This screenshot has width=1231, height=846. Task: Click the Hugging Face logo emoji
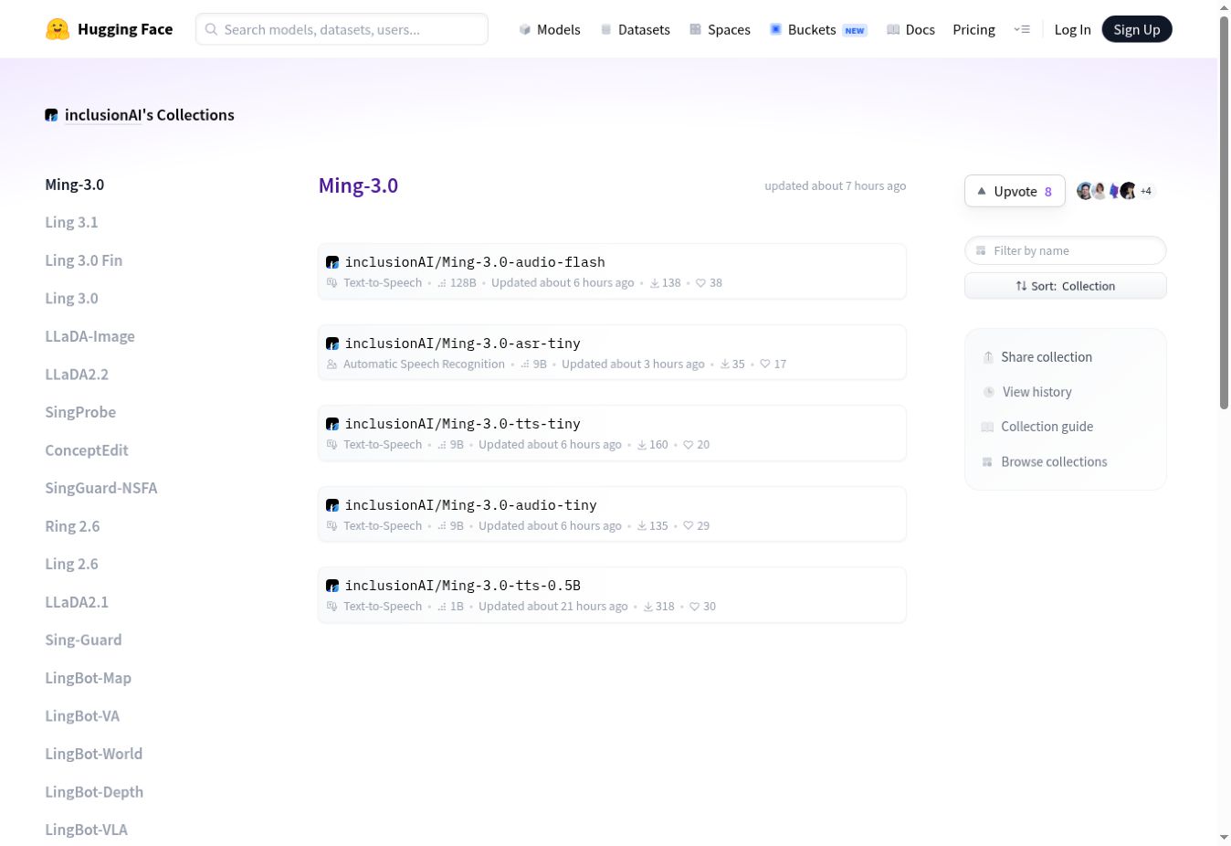58,29
